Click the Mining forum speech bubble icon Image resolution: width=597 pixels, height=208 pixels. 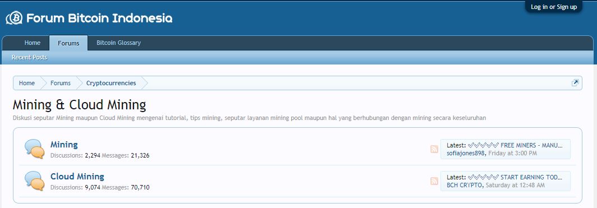tap(35, 149)
